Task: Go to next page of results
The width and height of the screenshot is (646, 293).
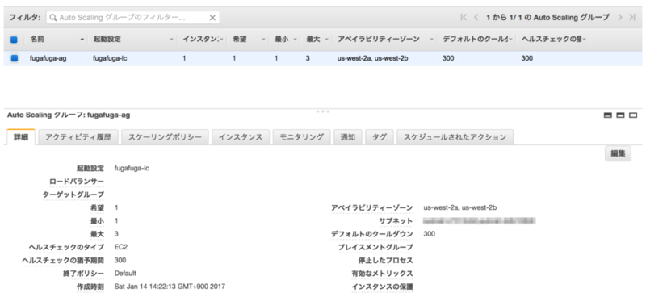Action: (x=619, y=17)
